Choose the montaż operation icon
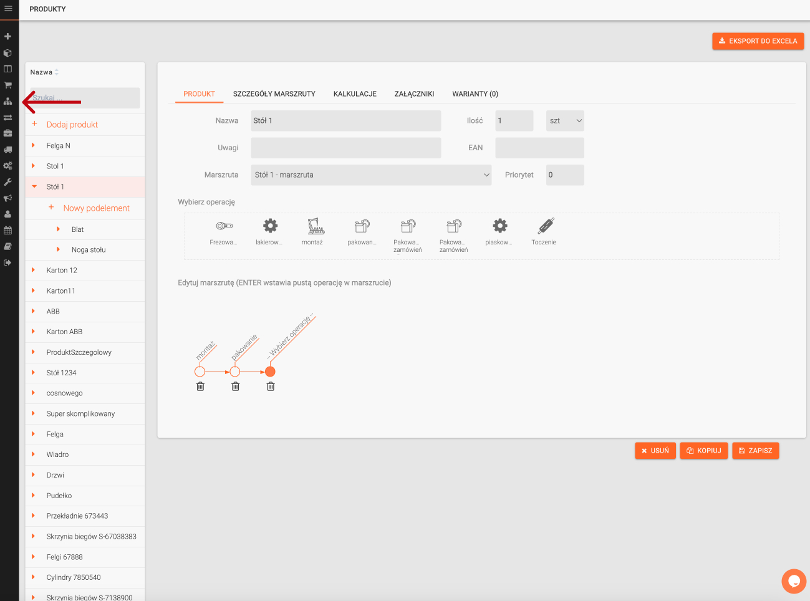The image size is (810, 601). 316,226
